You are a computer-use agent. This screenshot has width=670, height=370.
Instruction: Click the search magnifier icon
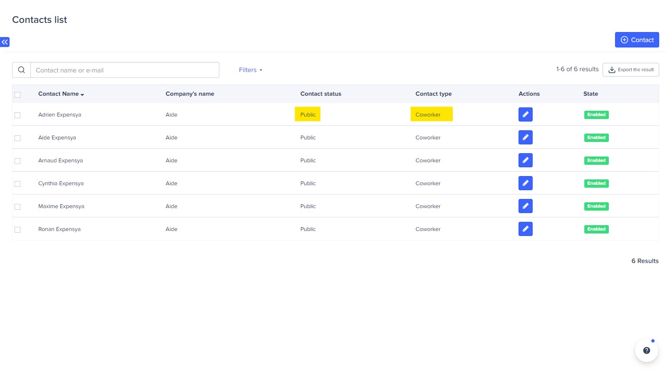(x=22, y=70)
